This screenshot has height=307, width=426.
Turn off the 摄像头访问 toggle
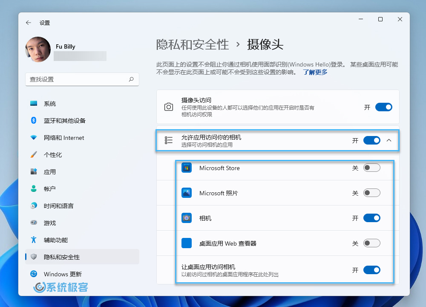click(x=384, y=107)
